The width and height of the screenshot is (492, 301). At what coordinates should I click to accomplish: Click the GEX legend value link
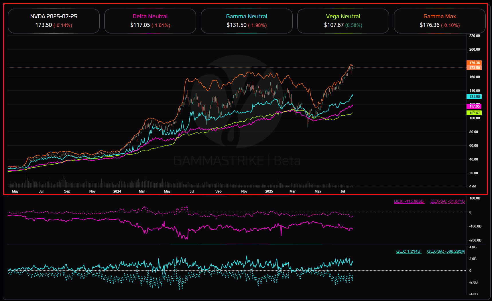[408, 251]
